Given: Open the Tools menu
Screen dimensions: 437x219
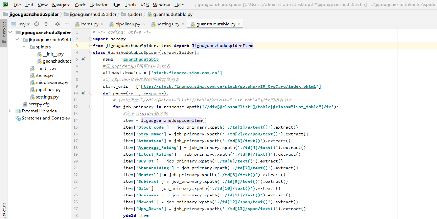Looking at the screenshot, I should [x=131, y=5].
